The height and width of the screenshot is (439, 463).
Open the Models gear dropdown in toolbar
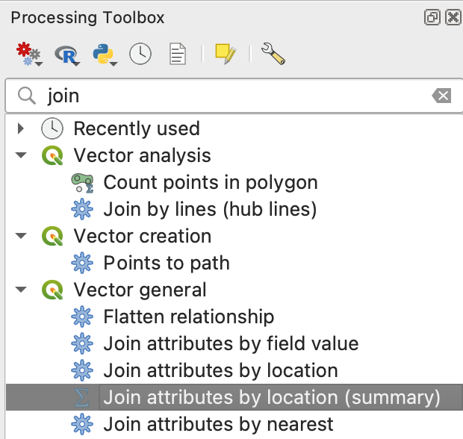[28, 54]
